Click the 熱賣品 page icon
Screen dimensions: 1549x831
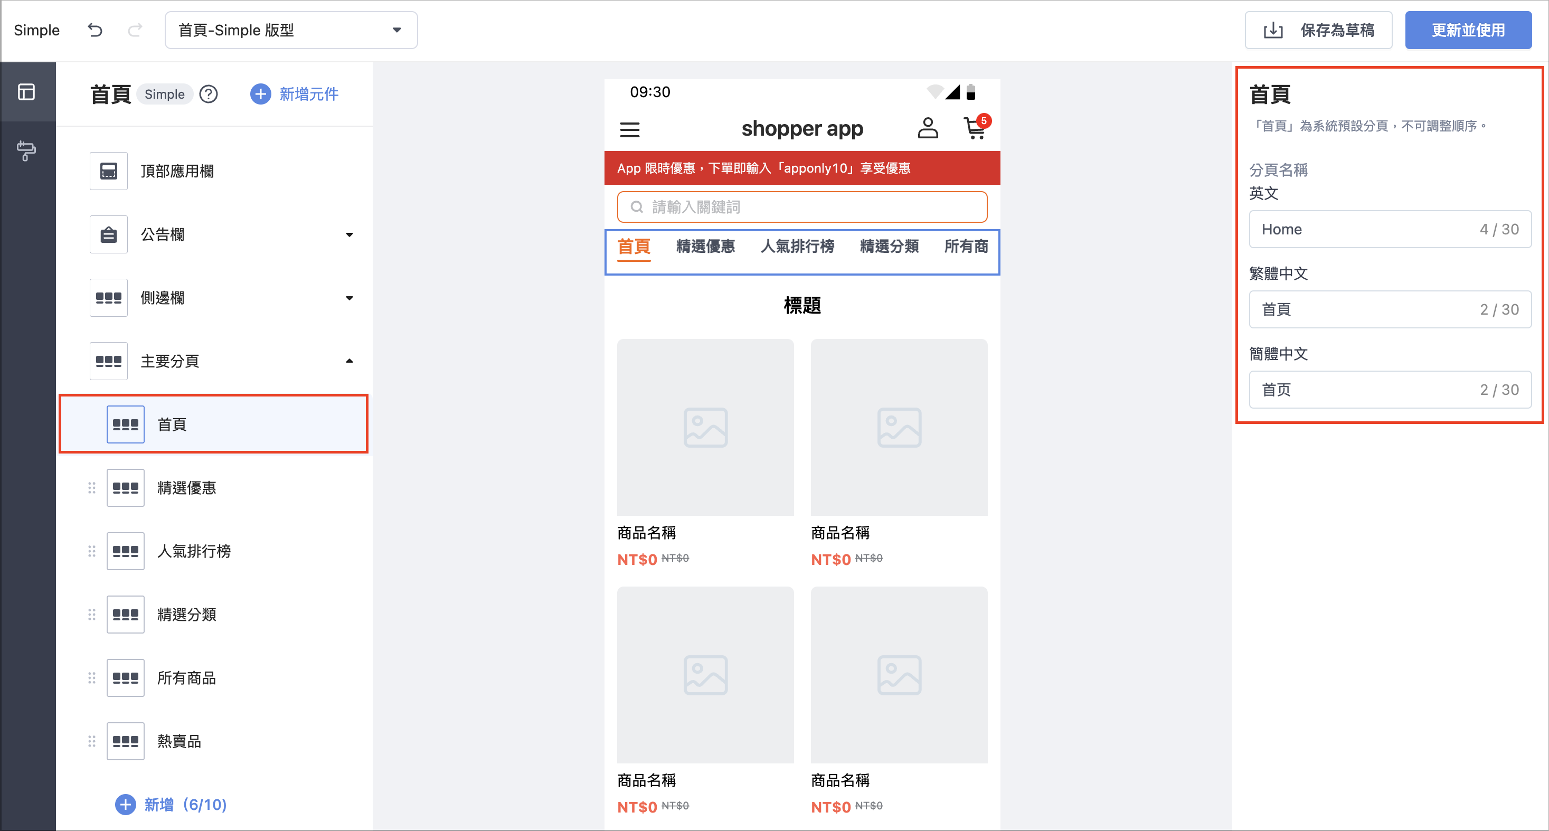pos(125,741)
